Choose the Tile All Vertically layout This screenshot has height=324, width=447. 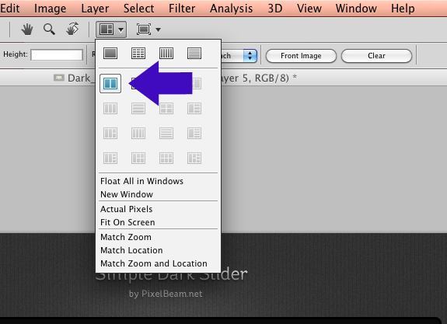(x=166, y=54)
